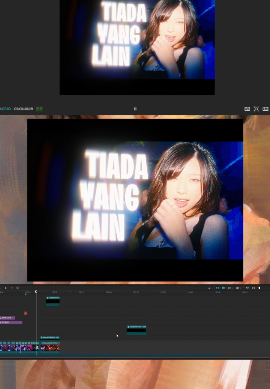Select the leftmost video clips on main track
Image resolution: width=270 pixels, height=389 pixels.
point(10,347)
